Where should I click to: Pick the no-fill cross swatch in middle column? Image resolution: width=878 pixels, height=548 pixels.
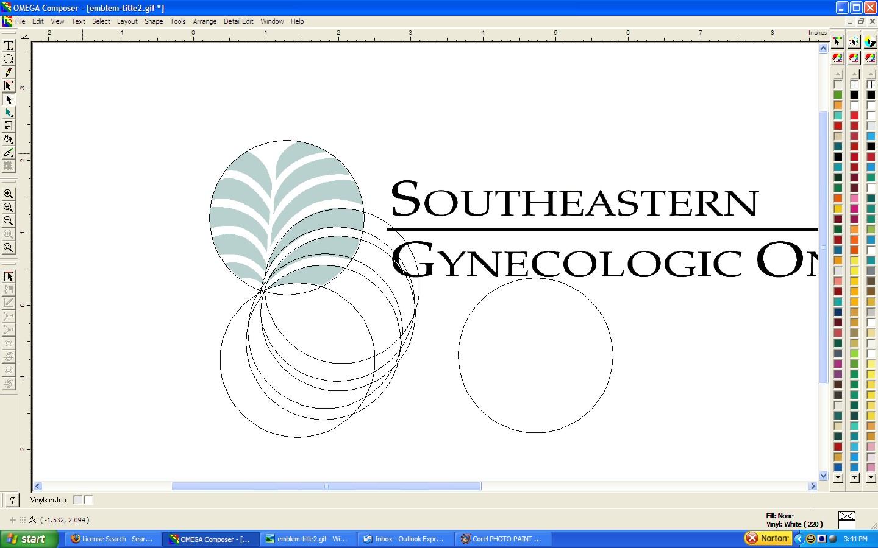(854, 84)
